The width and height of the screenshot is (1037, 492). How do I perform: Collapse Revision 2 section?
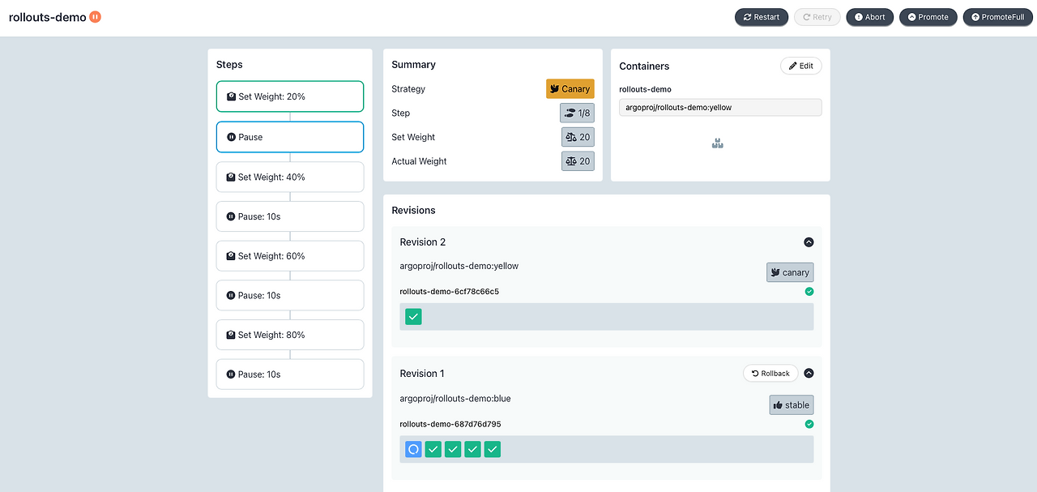pyautogui.click(x=809, y=242)
